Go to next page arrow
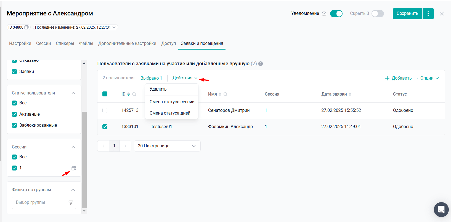451x222 pixels. point(125,146)
